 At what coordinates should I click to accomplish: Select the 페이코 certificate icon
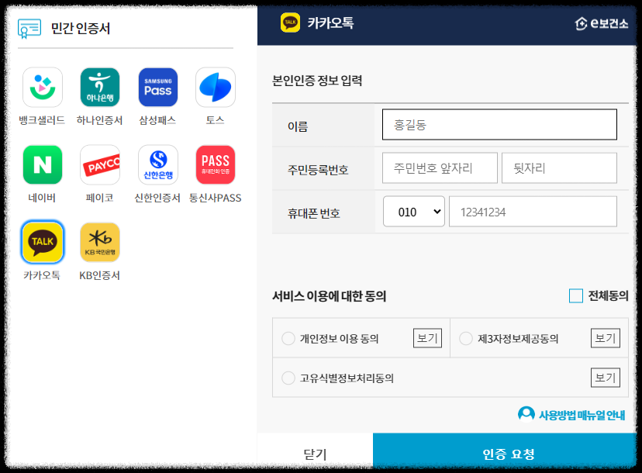[100, 164]
